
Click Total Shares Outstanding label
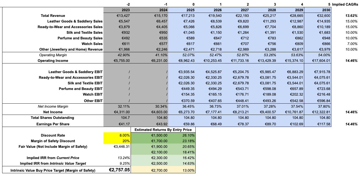[x=52, y=118]
